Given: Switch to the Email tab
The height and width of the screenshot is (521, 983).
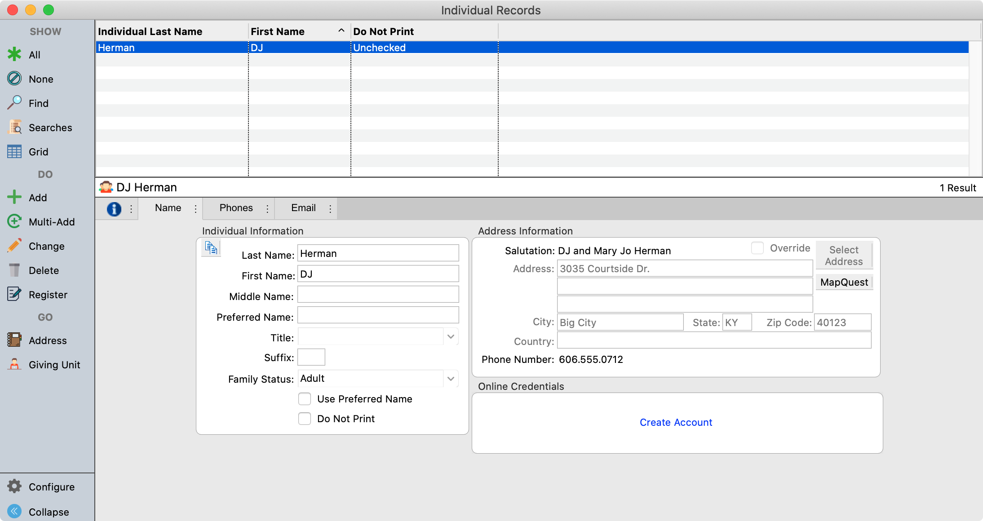Looking at the screenshot, I should [303, 208].
